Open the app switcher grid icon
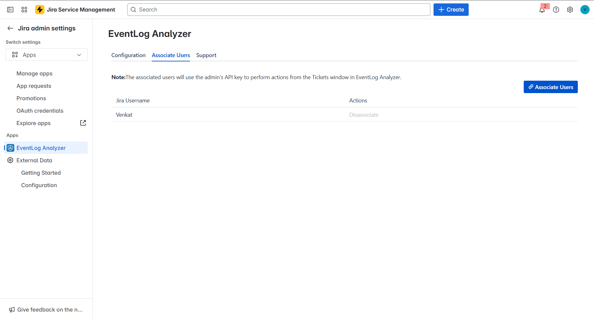Screen dimensions: 594x319 tap(24, 10)
